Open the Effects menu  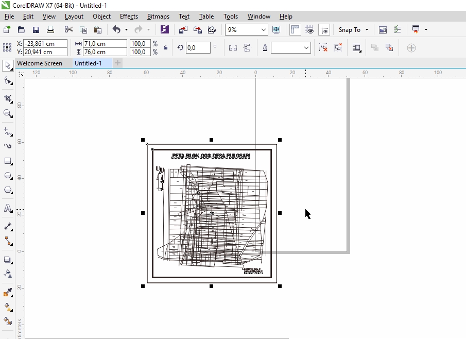[x=129, y=16]
